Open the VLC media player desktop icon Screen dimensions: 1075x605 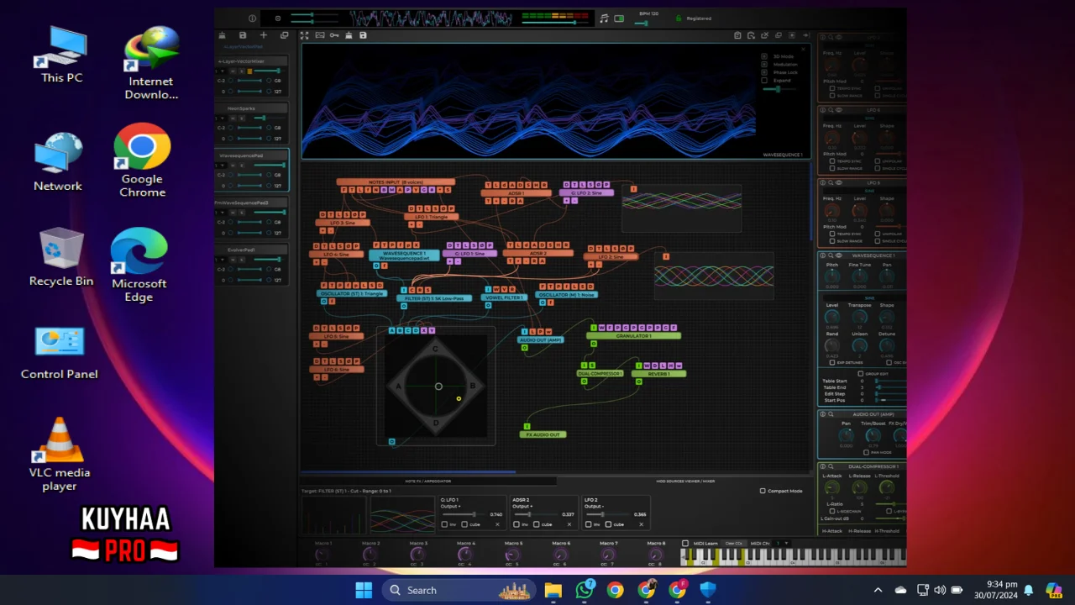60,454
